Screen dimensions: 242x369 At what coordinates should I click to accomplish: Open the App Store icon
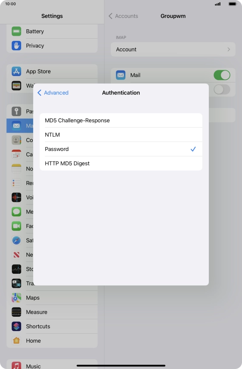click(x=17, y=71)
